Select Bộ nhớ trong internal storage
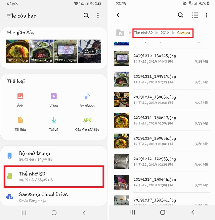 pyautogui.click(x=54, y=156)
